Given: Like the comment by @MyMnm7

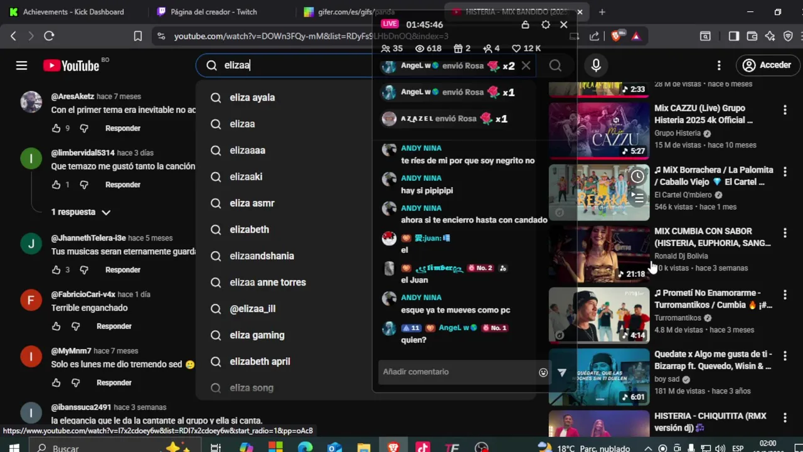Looking at the screenshot, I should pos(56,383).
